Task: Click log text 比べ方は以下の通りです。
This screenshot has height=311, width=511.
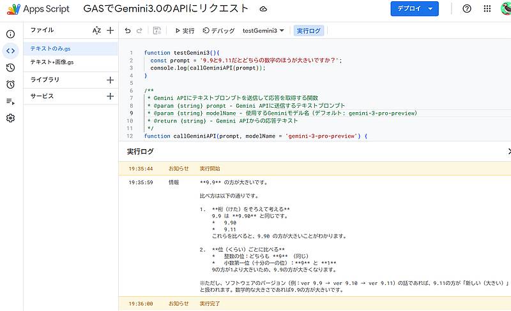Action: pyautogui.click(x=229, y=196)
